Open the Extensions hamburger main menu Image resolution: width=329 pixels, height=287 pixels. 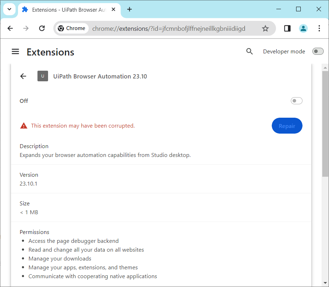point(15,52)
